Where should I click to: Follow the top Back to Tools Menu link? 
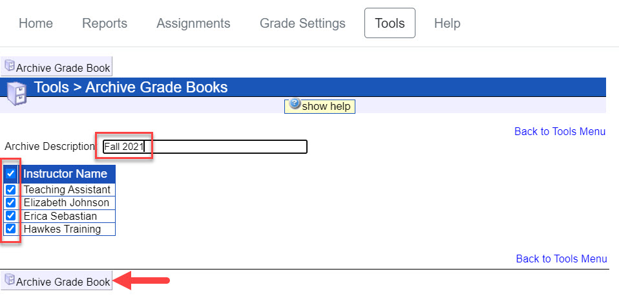click(560, 131)
